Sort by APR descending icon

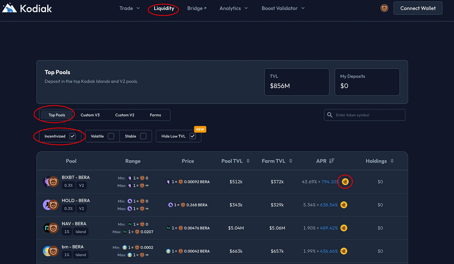point(332,161)
